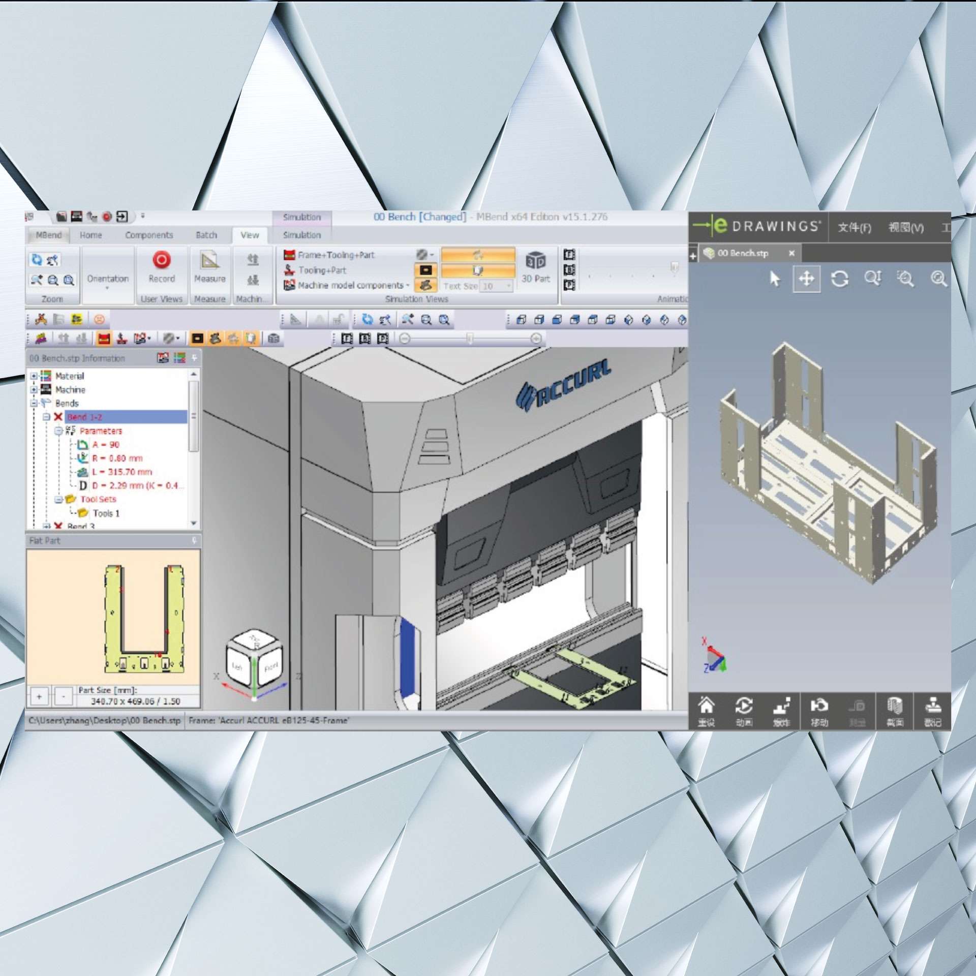976x976 pixels.
Task: Click the rotate tool in eDrawings toolbar
Action: click(839, 279)
